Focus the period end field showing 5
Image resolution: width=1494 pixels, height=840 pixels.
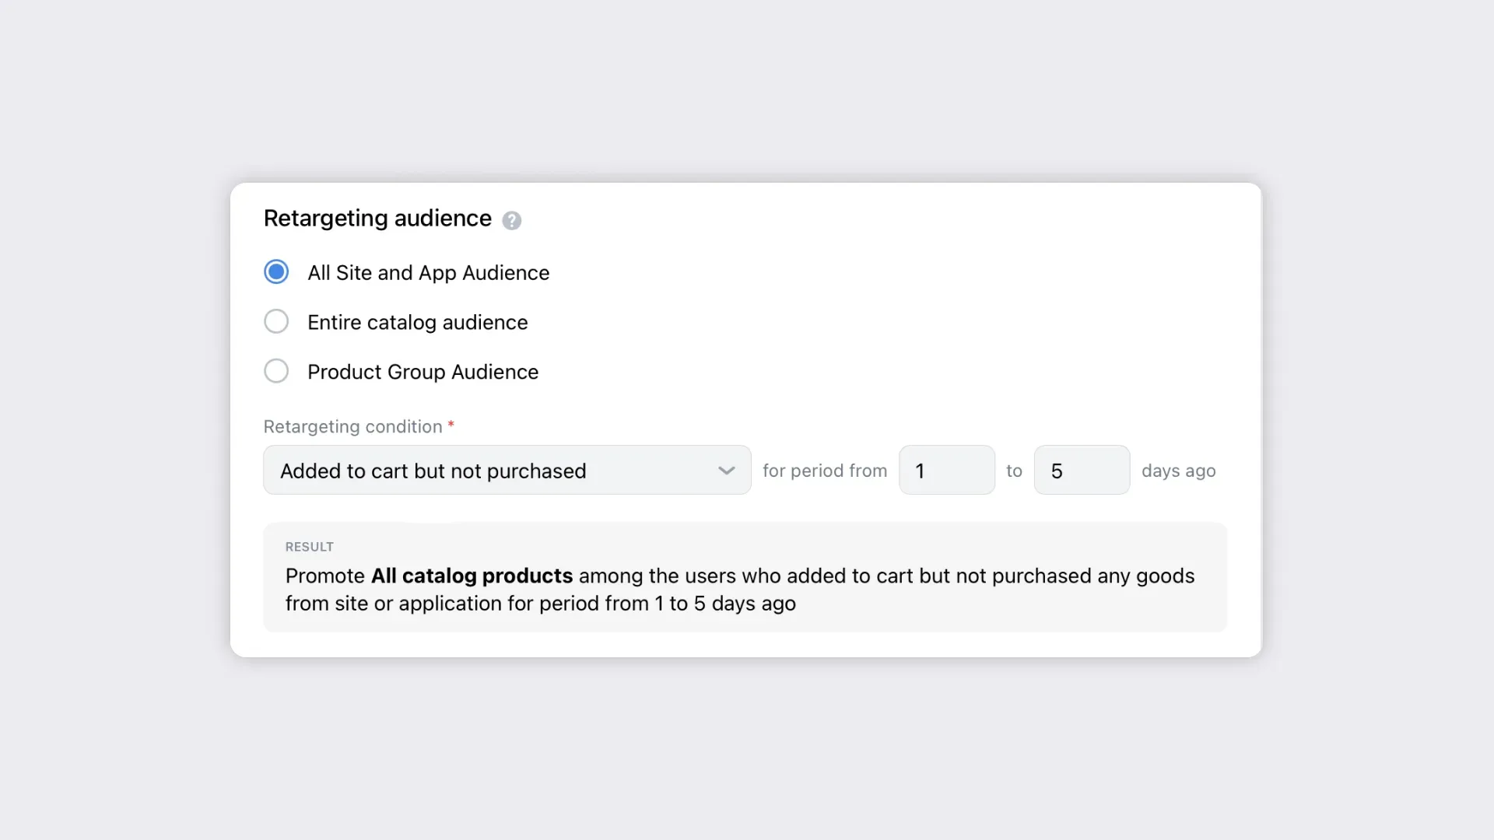point(1082,470)
